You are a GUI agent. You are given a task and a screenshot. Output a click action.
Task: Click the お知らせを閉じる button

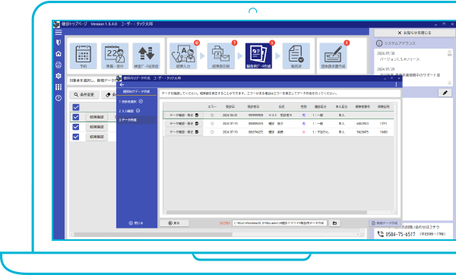click(x=415, y=33)
